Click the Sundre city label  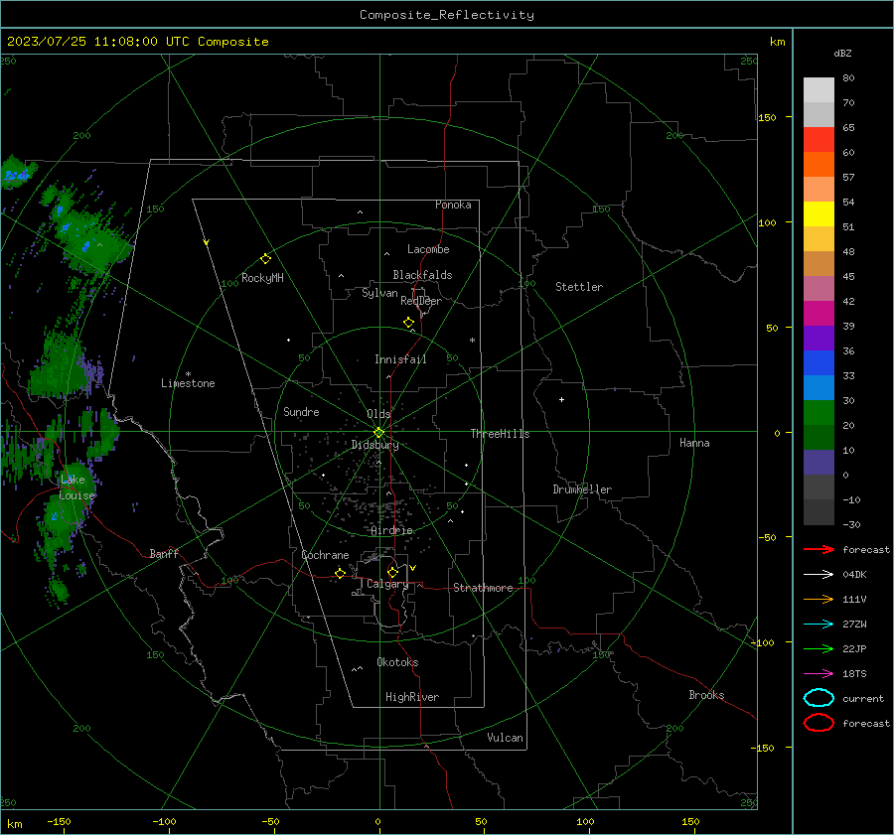(x=301, y=412)
